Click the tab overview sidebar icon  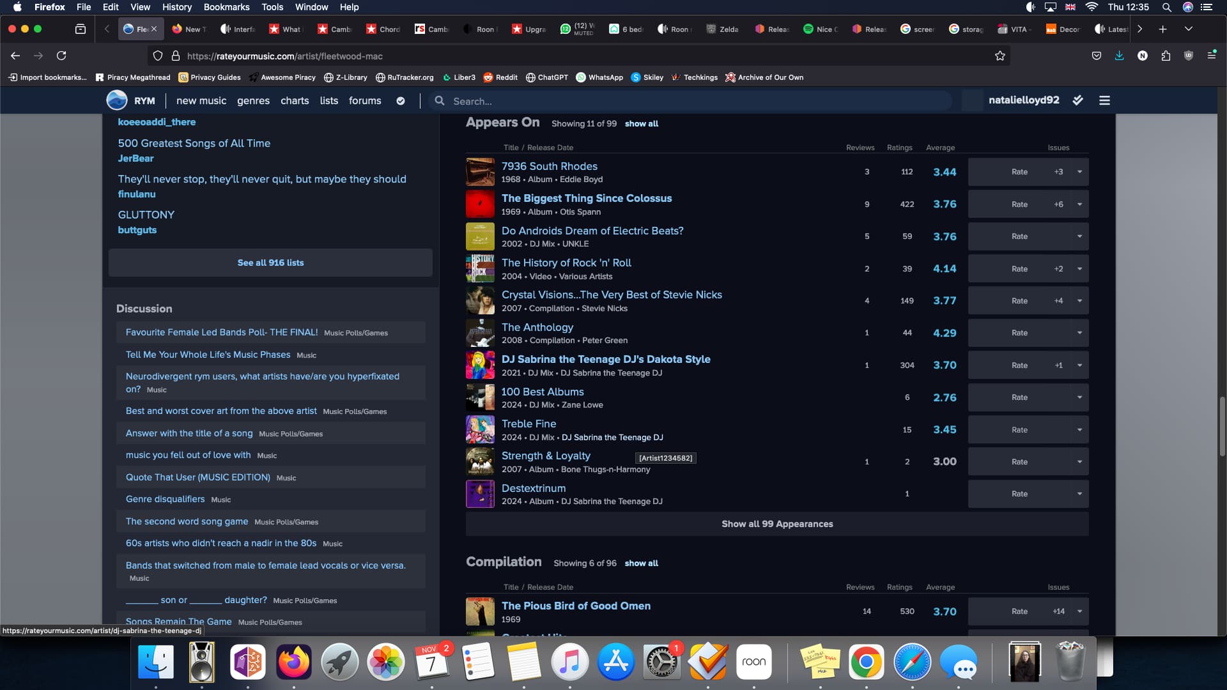click(x=81, y=29)
